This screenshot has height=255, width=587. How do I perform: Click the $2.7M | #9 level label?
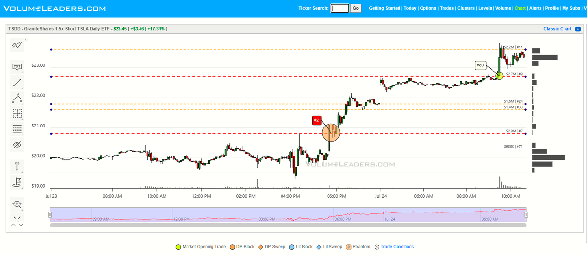(514, 74)
